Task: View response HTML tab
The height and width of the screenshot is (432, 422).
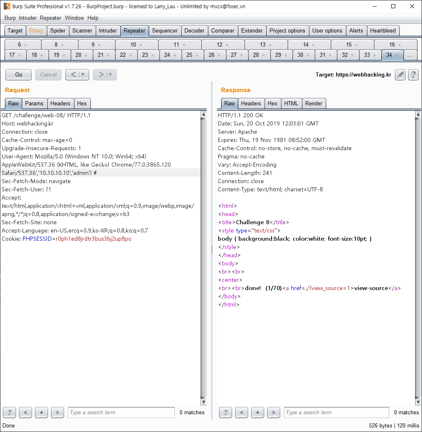Action: 291,104
